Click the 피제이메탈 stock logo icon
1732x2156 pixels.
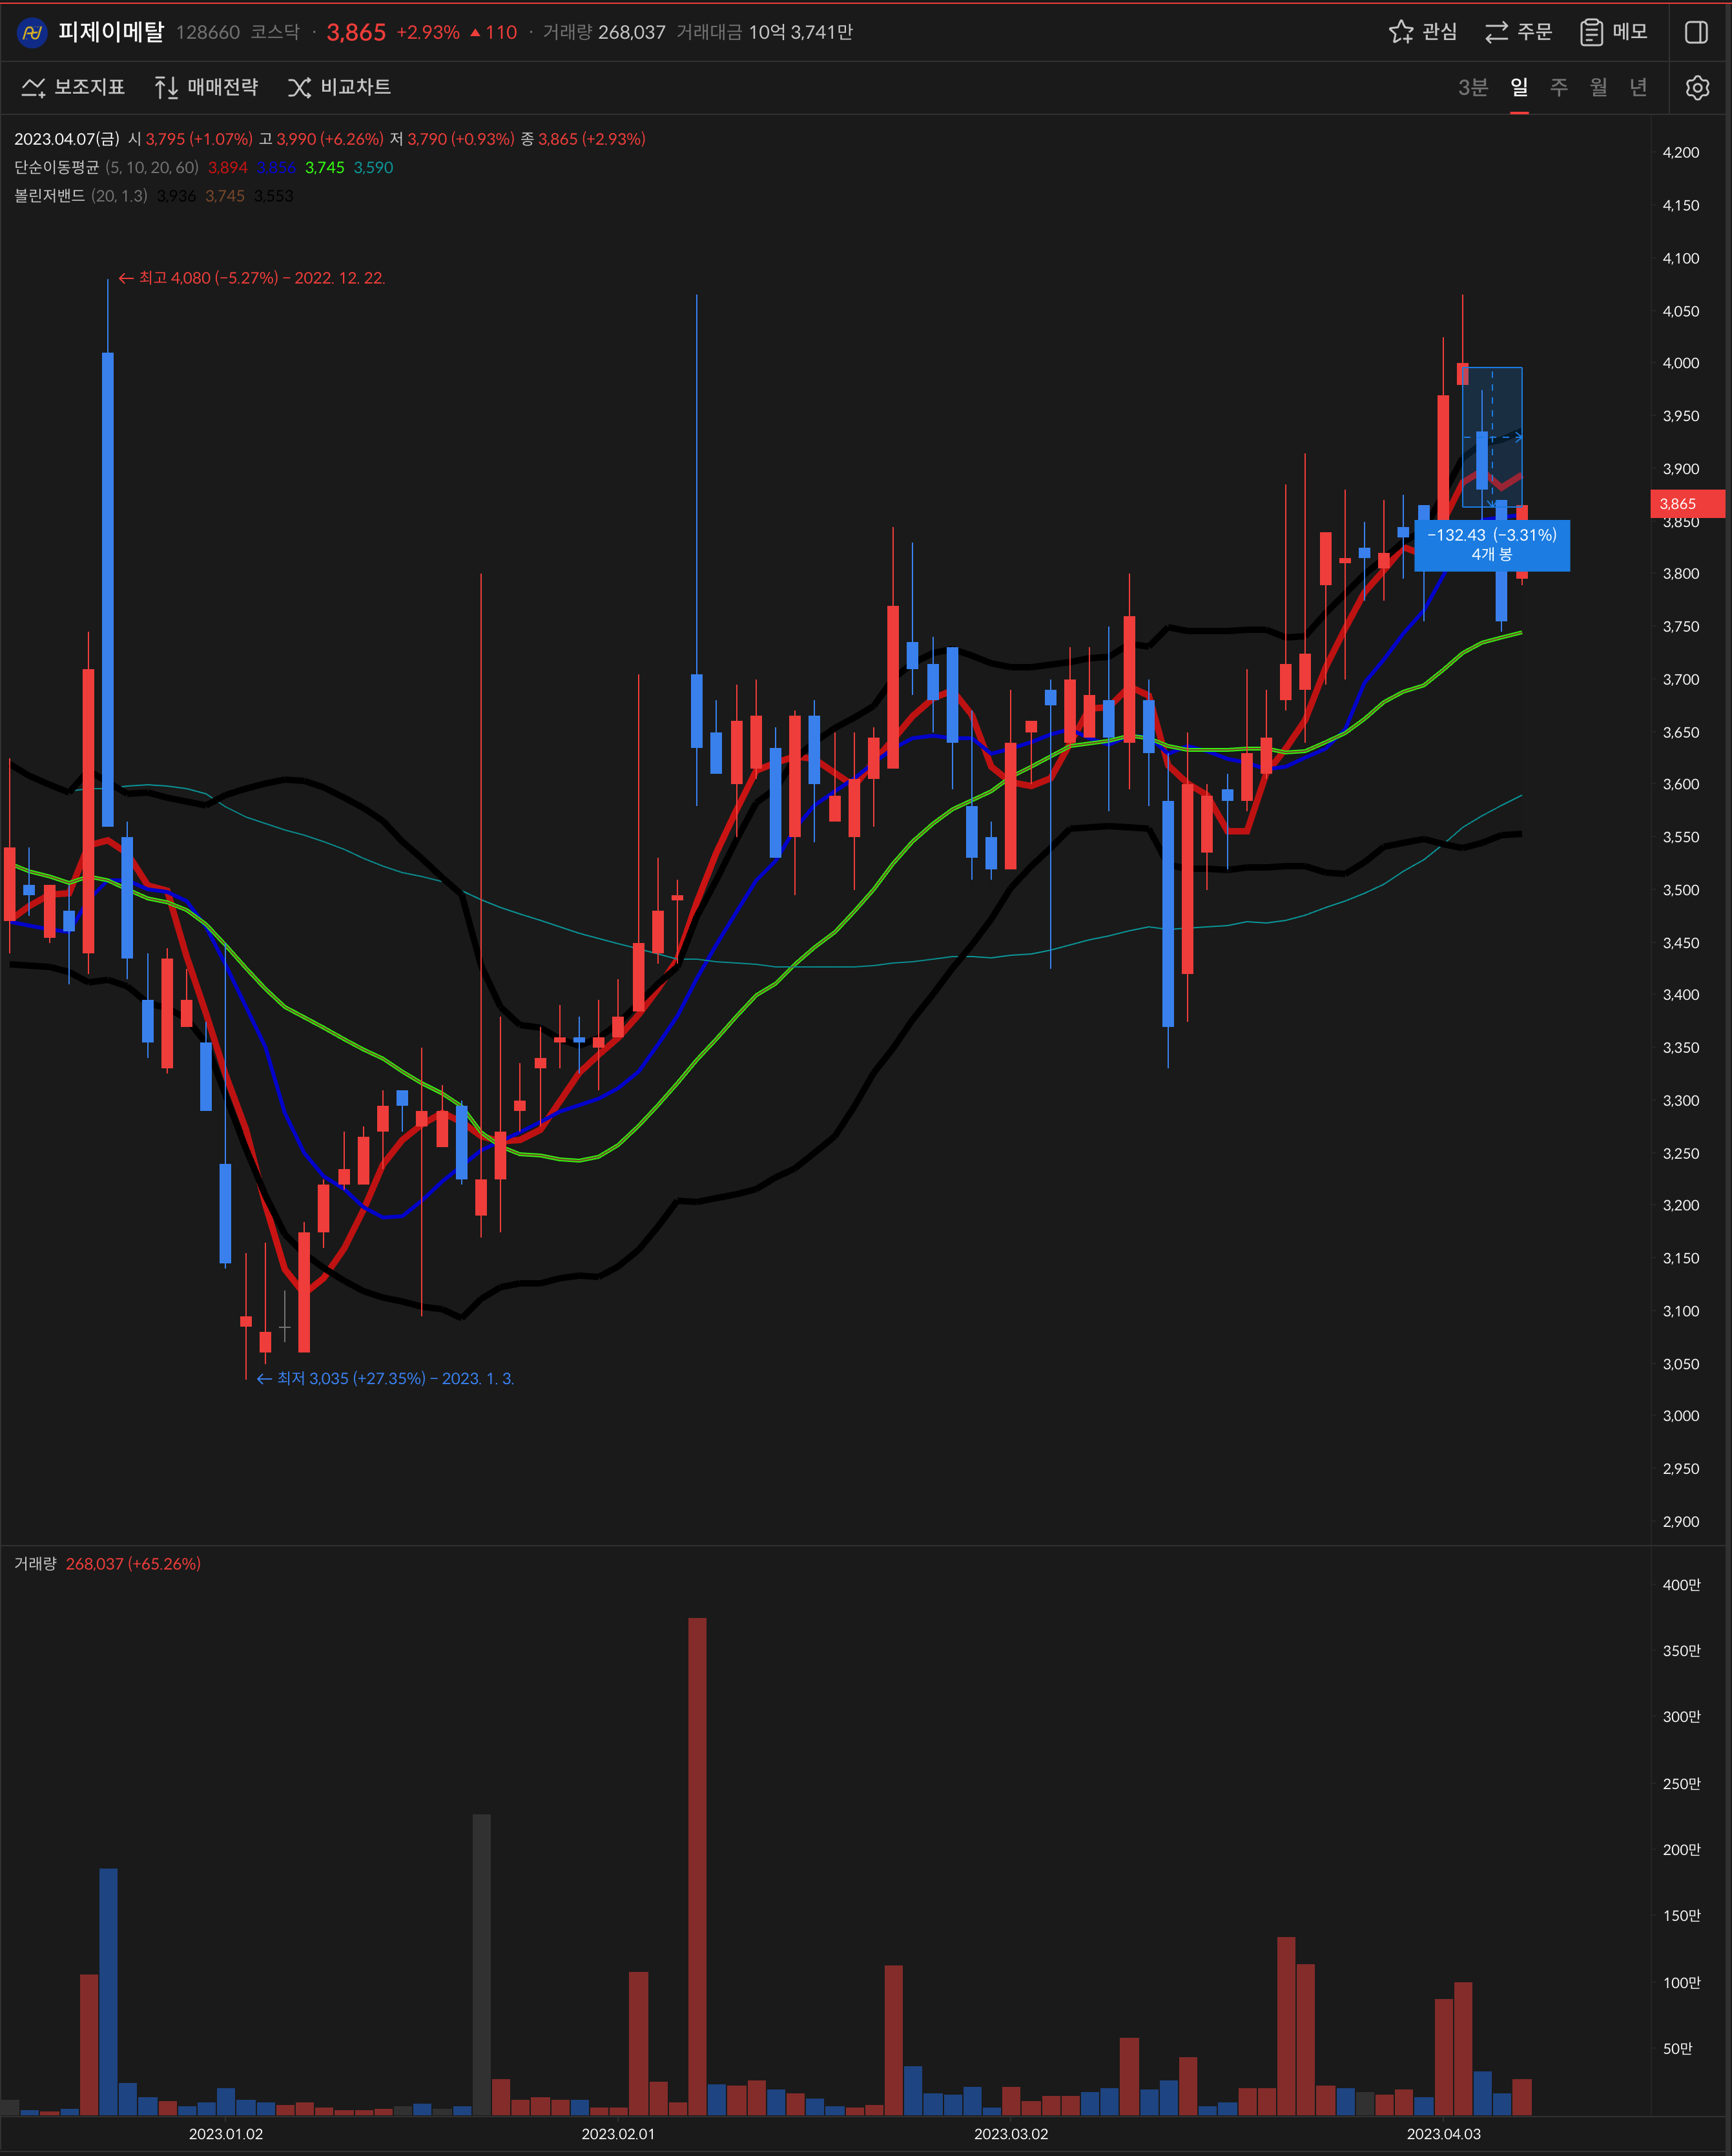[x=32, y=32]
